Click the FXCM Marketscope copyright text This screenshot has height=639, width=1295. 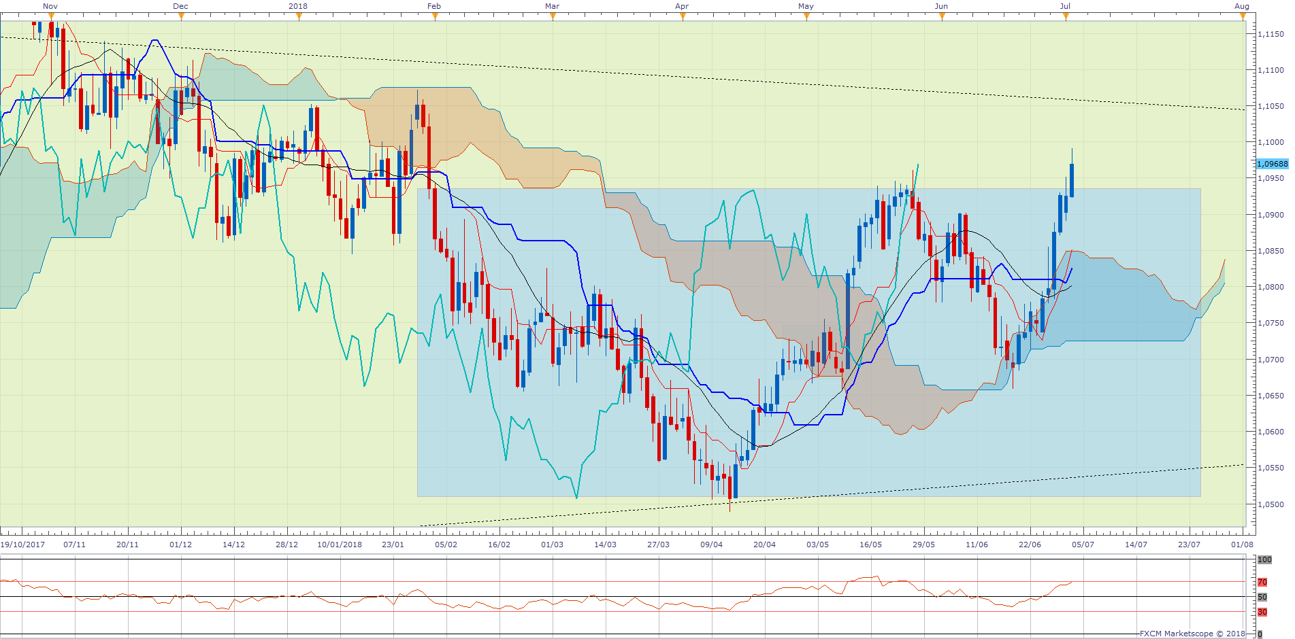pyautogui.click(x=1192, y=634)
